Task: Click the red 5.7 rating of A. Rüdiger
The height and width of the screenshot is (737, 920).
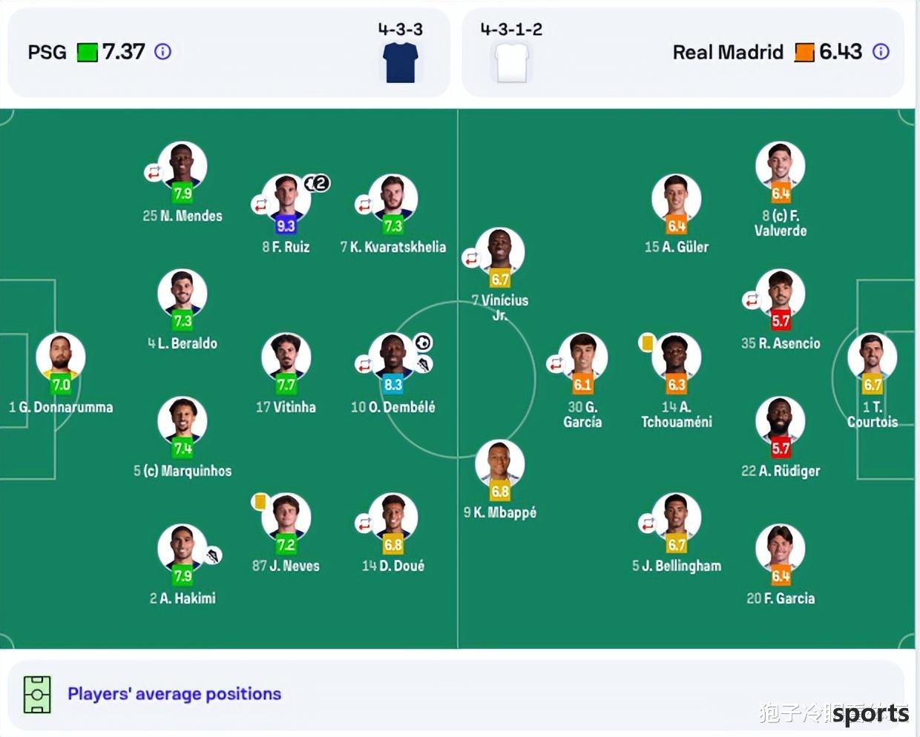Action: pyautogui.click(x=781, y=448)
